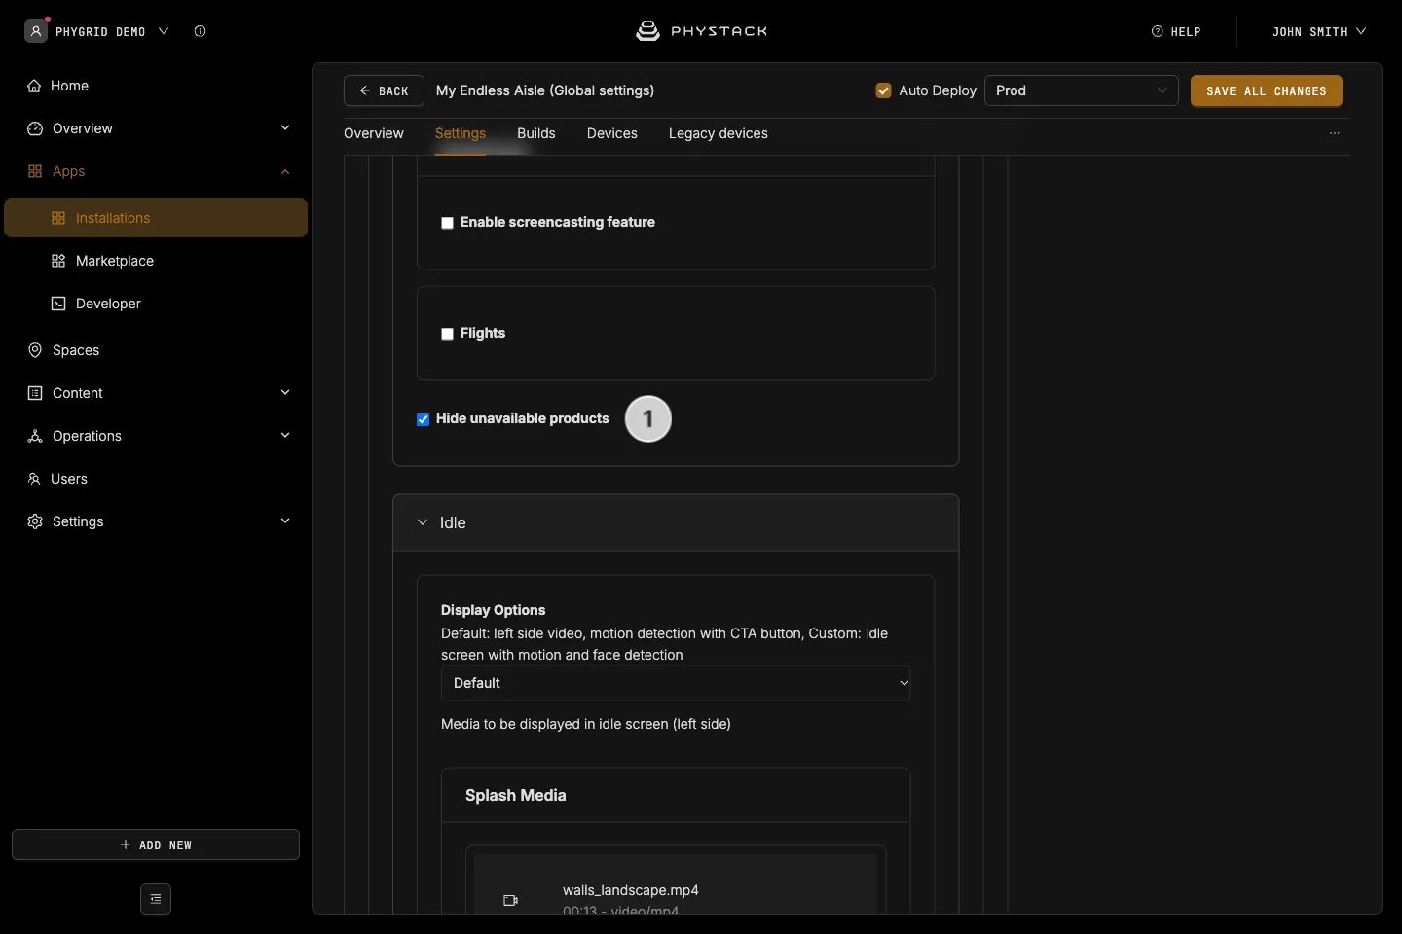The image size is (1402, 934).
Task: Expand the Settings sidebar chevron
Action: point(285,521)
